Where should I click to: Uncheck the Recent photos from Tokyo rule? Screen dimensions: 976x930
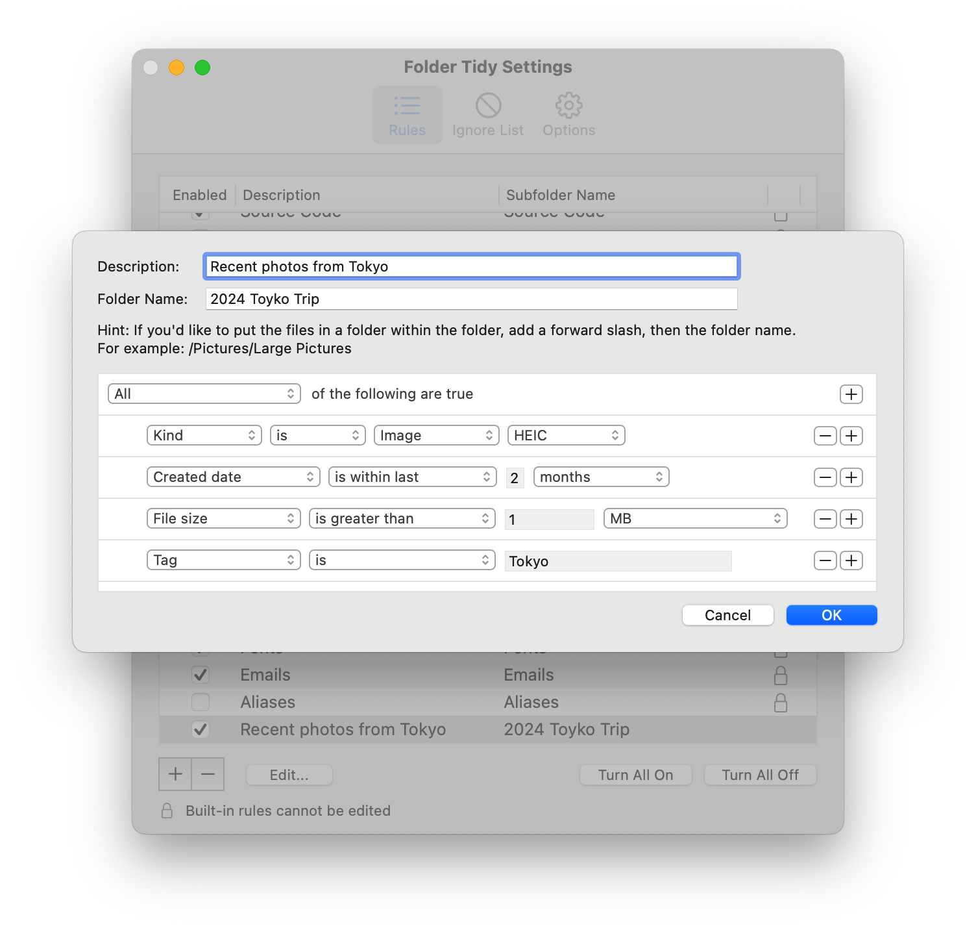click(201, 729)
